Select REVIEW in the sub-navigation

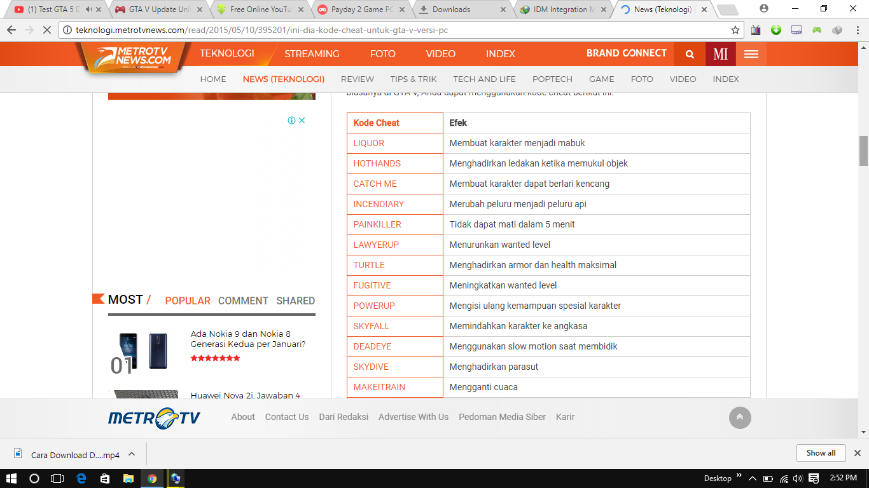[x=358, y=79]
